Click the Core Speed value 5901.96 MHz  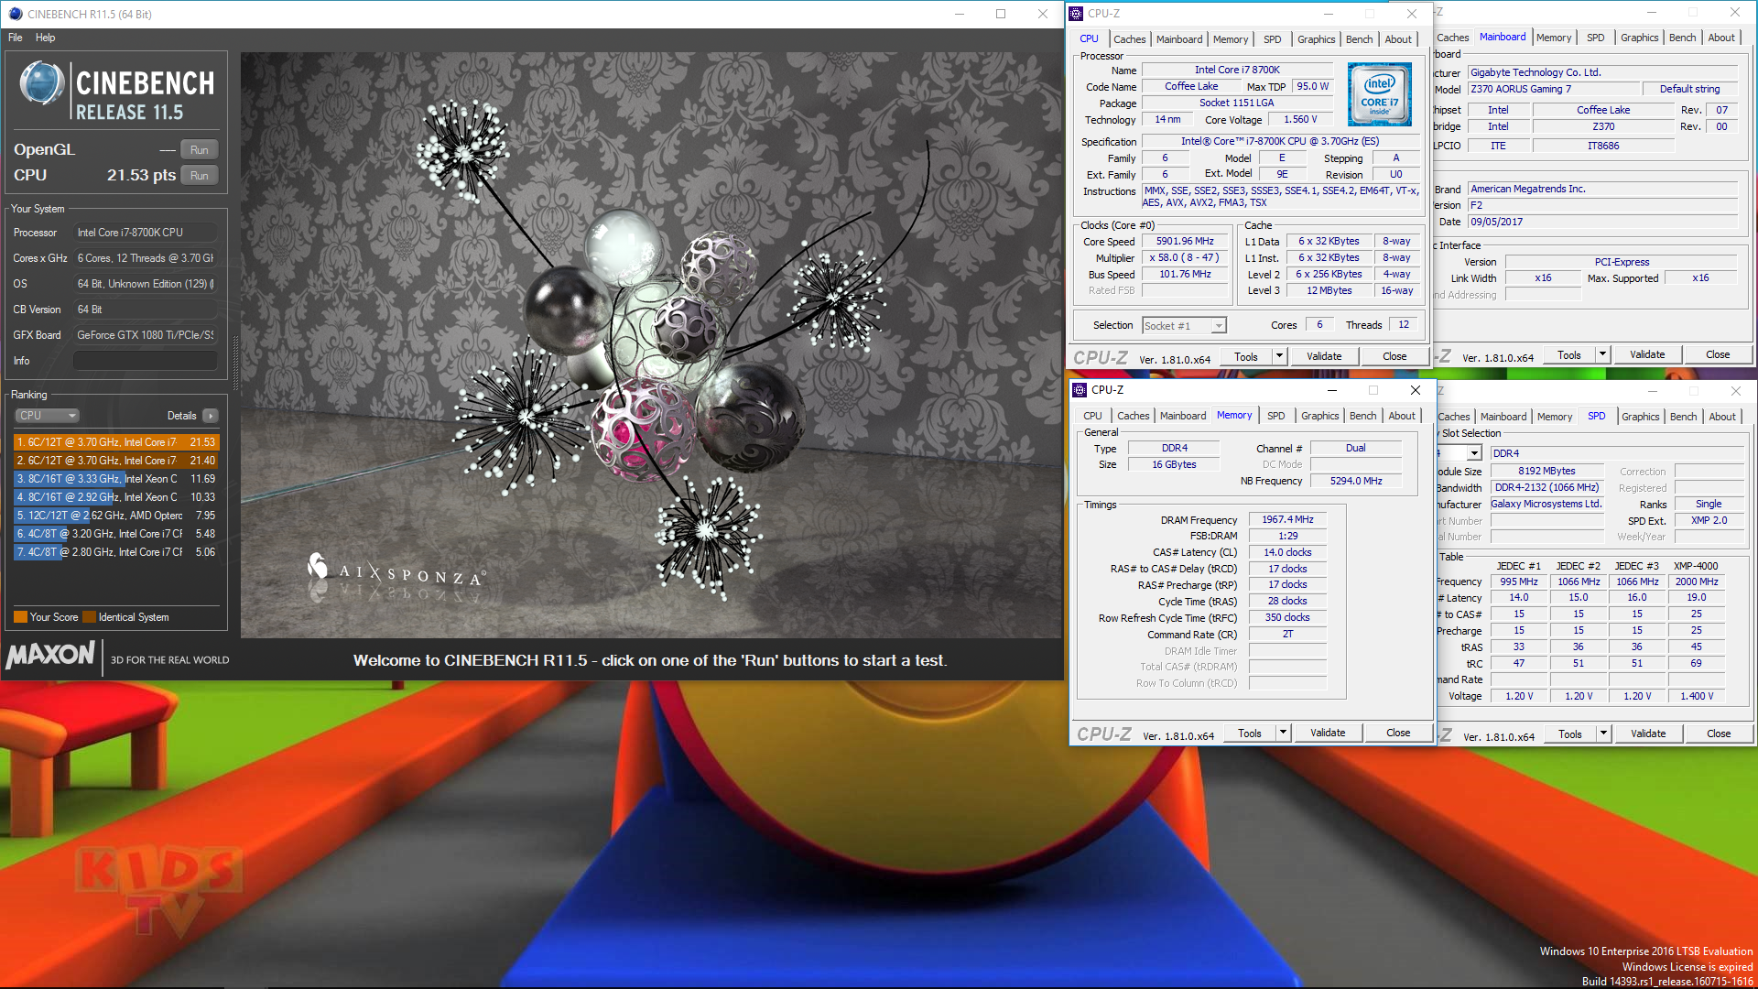tap(1185, 242)
